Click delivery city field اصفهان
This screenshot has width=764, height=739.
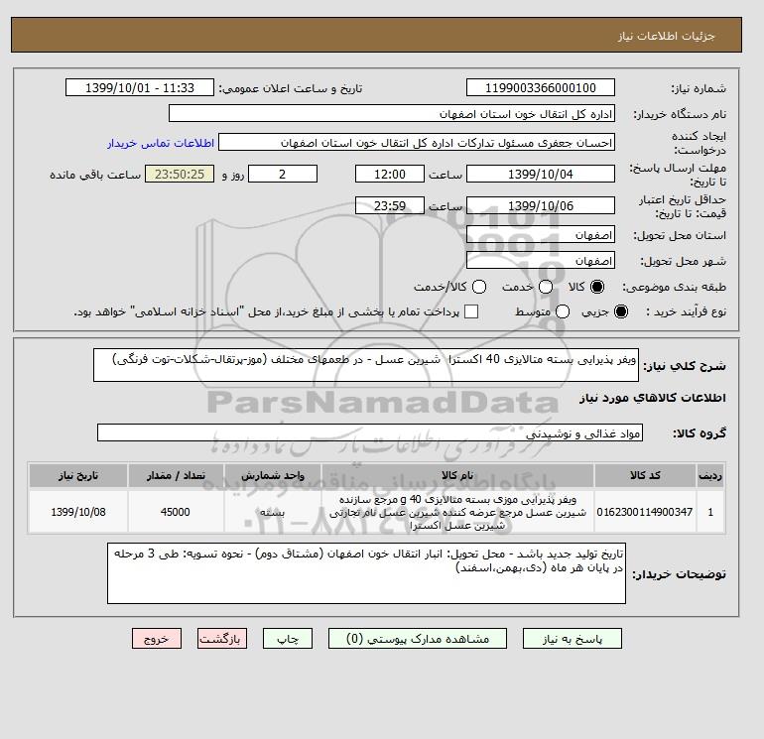coord(541,261)
